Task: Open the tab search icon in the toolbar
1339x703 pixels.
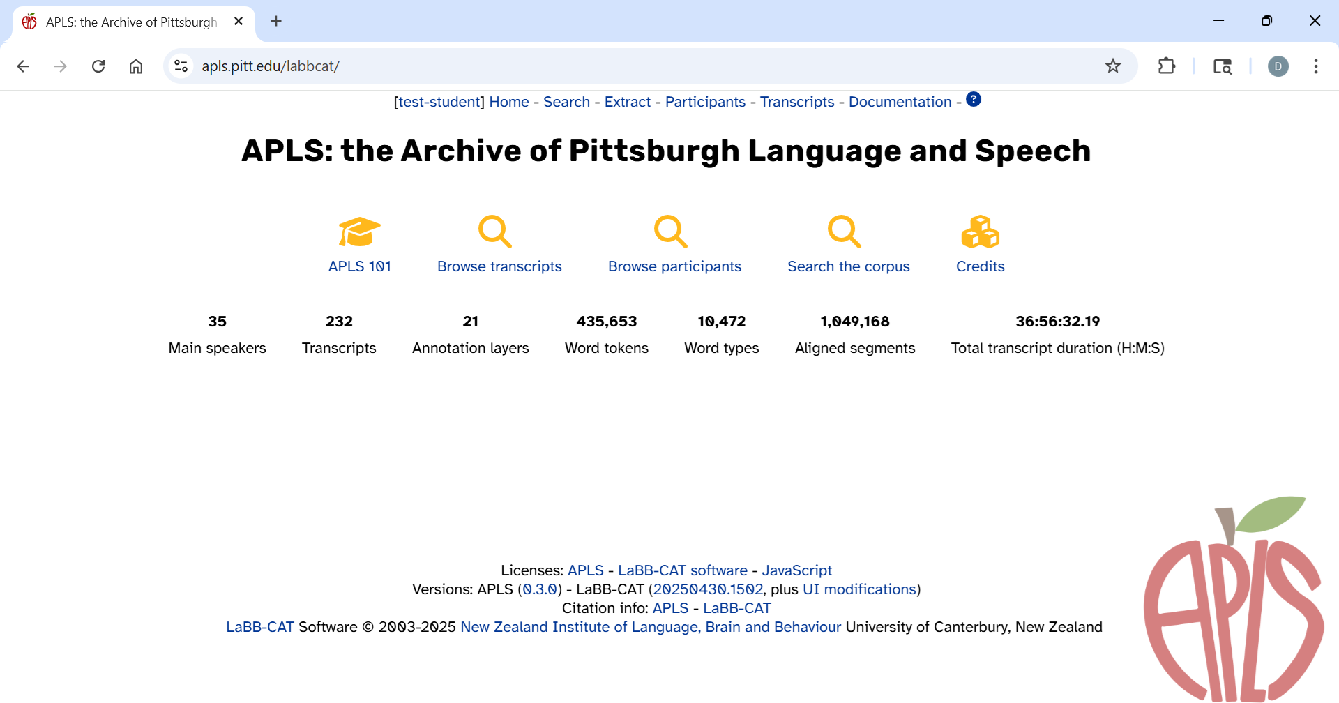Action: pos(1223,66)
